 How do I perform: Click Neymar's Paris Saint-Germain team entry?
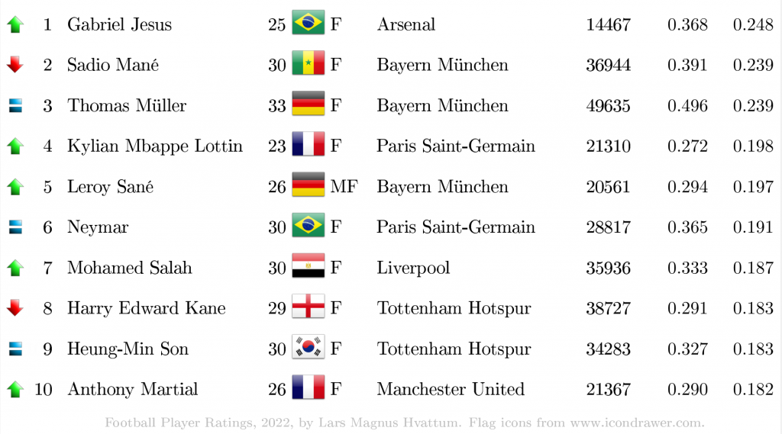tap(456, 227)
